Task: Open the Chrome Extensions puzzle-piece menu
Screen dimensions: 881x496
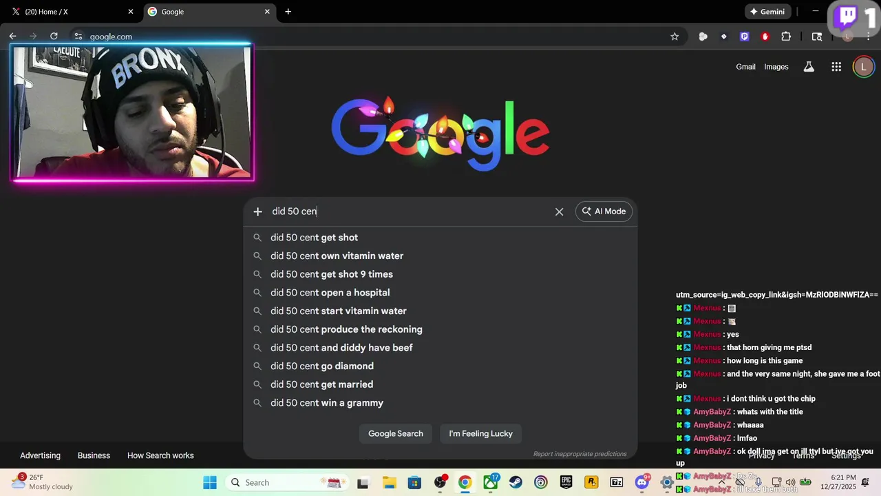Action: point(786,37)
